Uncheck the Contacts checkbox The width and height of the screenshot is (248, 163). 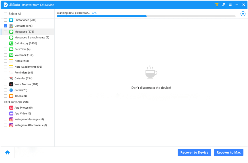pos(6,26)
